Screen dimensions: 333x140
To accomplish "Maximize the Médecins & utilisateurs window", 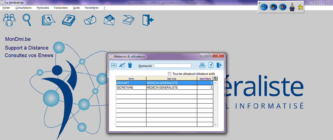I will (209, 56).
